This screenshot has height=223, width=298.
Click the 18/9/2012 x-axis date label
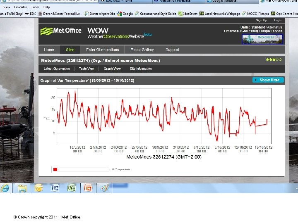point(77,149)
